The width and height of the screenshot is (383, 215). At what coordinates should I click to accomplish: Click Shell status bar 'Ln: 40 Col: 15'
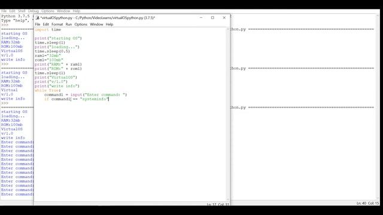tap(367, 203)
